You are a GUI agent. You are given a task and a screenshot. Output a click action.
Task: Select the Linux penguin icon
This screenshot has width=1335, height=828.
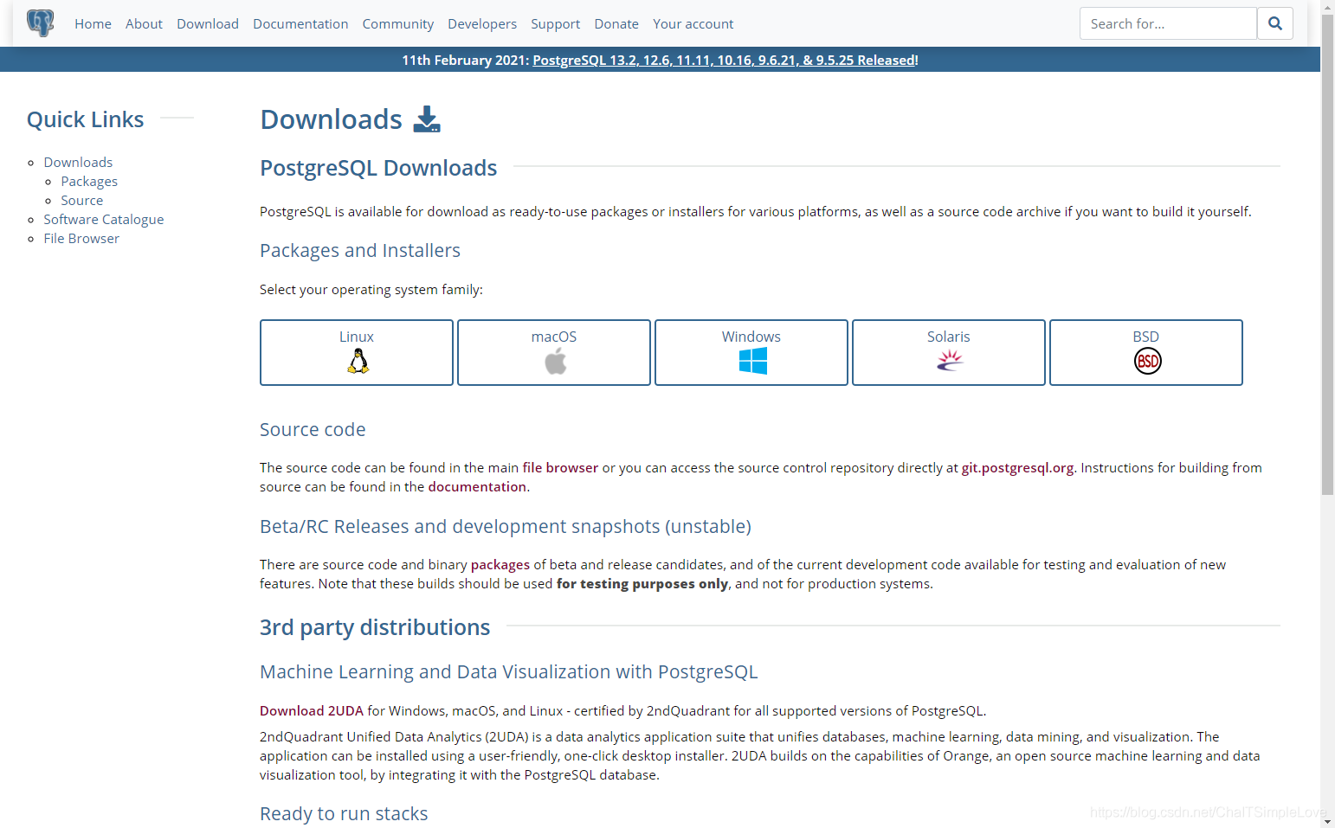click(357, 363)
